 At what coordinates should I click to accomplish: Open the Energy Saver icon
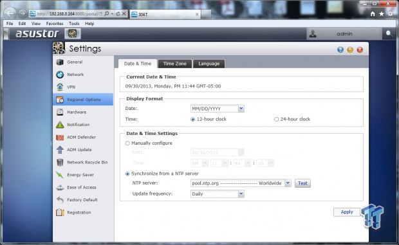(x=60, y=175)
